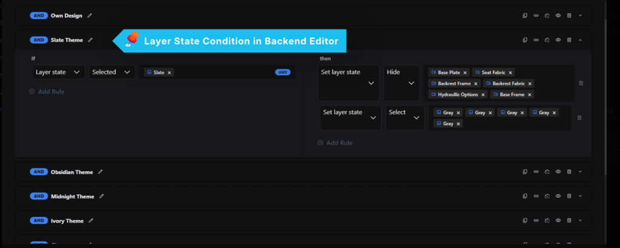This screenshot has width=620, height=248.
Task: Expand the Midnight Theme condition
Action: click(x=581, y=196)
